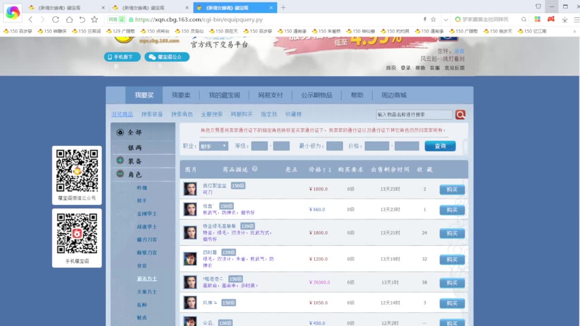
Task: Click the grid icon near the search box top right
Action: (x=537, y=20)
